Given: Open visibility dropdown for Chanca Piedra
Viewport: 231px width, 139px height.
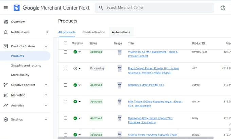Looking at the screenshot, I should coord(79,135).
